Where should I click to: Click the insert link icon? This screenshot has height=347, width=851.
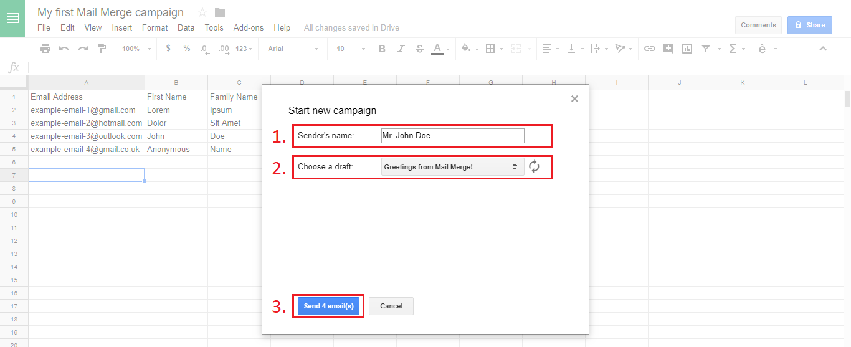(649, 49)
